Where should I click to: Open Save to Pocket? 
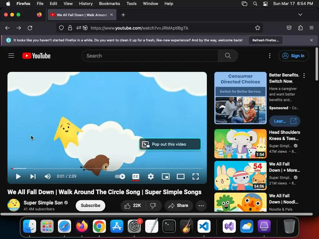coord(289,28)
